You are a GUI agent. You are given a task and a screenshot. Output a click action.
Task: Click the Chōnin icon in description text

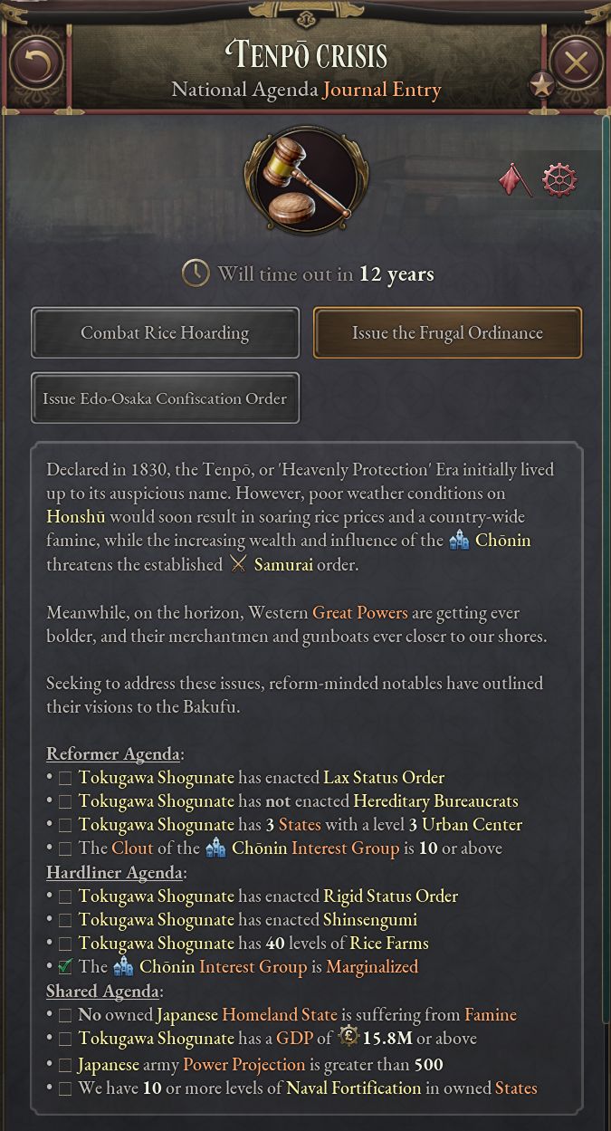(460, 541)
